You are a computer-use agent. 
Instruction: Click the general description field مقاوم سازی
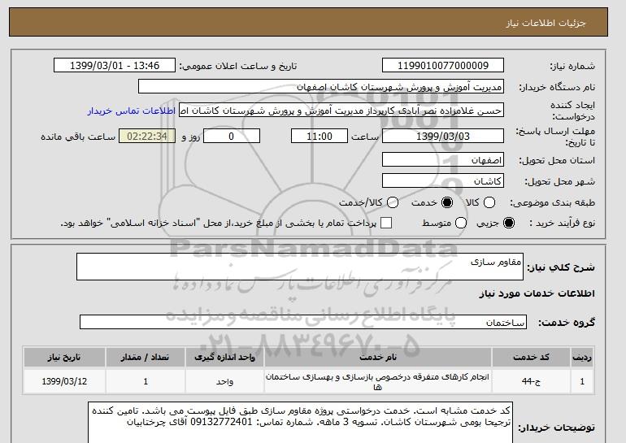click(x=300, y=267)
